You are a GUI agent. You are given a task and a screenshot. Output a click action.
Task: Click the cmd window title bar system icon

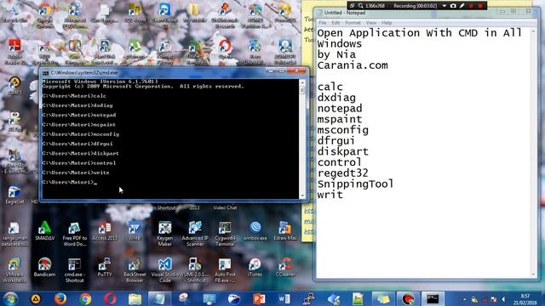45,73
